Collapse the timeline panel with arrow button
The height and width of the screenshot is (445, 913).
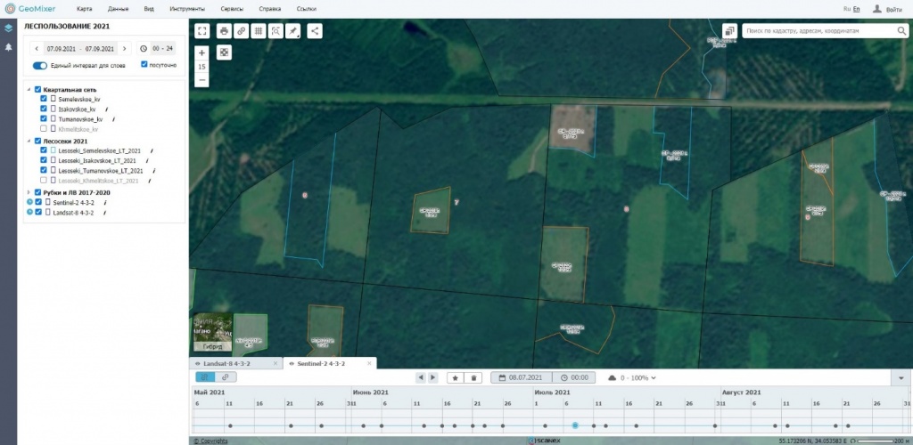[x=901, y=377]
